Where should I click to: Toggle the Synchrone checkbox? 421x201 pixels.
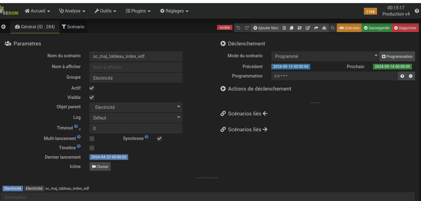[159, 138]
